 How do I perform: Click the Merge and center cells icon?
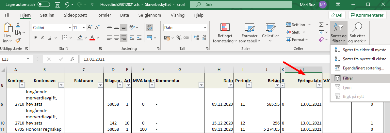150,38
